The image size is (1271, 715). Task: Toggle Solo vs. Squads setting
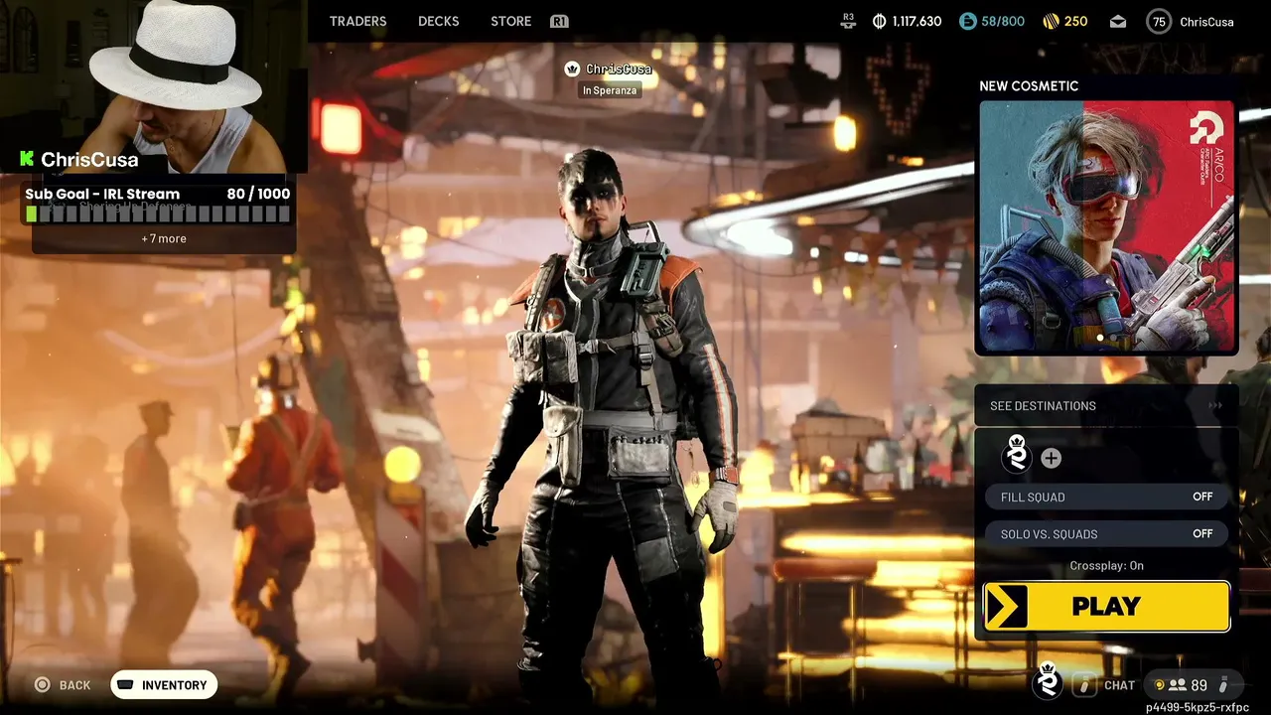pyautogui.click(x=1107, y=534)
